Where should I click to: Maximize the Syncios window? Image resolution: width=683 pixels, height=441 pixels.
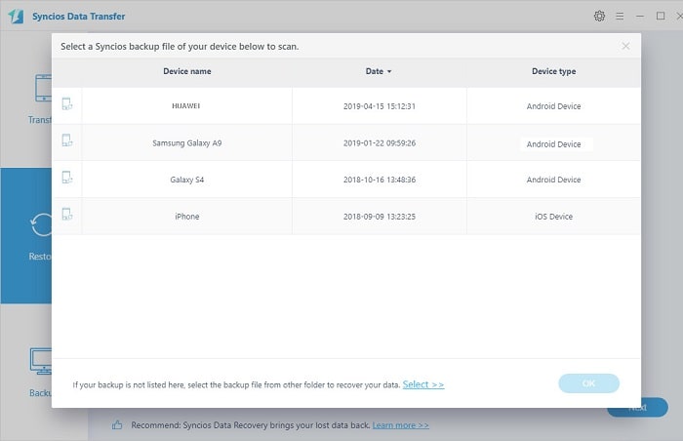[661, 17]
